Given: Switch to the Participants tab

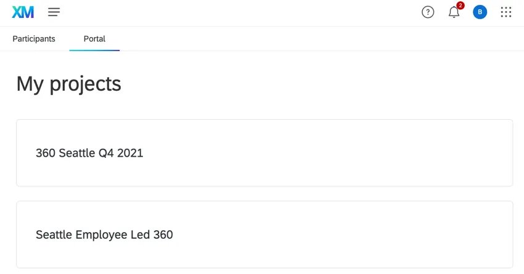Looking at the screenshot, I should [34, 38].
